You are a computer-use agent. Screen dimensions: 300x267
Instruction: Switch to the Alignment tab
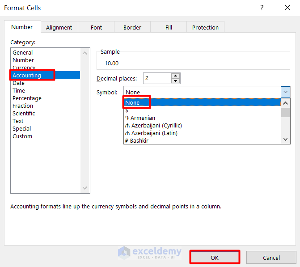(x=59, y=27)
